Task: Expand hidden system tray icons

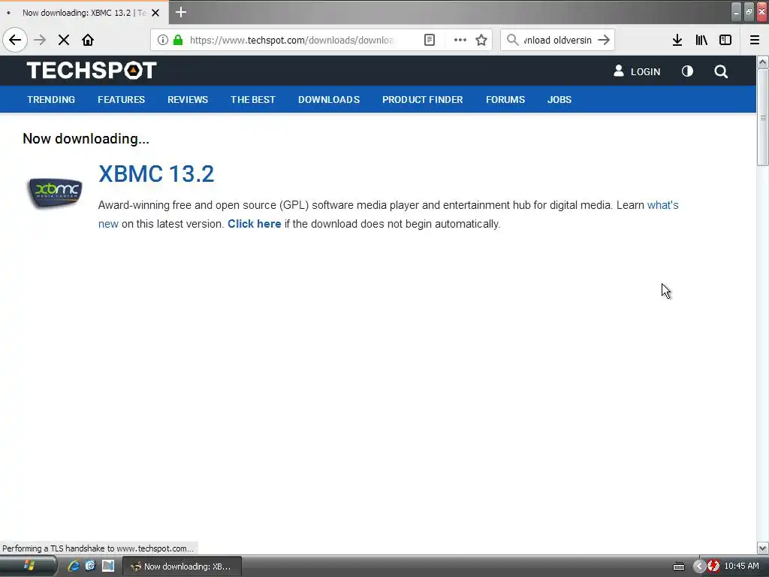Action: pos(699,566)
